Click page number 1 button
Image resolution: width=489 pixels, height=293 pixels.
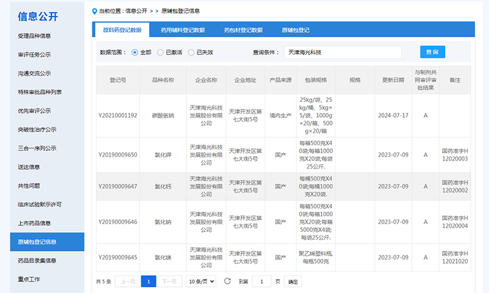point(149,281)
